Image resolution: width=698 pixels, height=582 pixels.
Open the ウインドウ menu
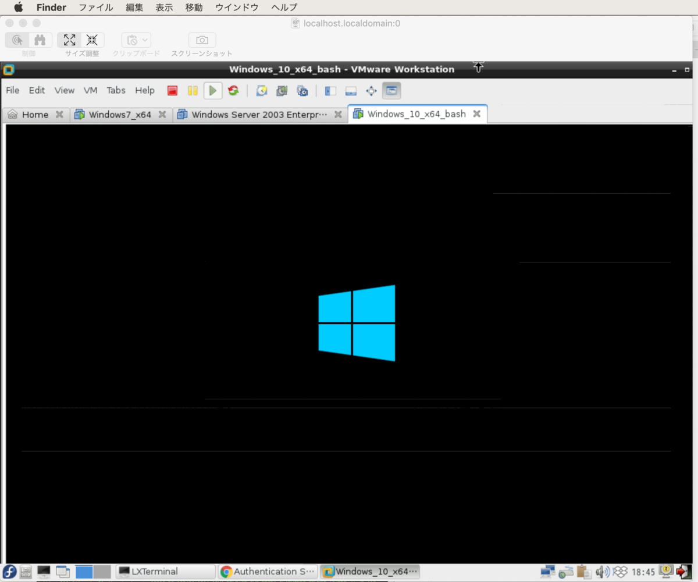(x=237, y=8)
